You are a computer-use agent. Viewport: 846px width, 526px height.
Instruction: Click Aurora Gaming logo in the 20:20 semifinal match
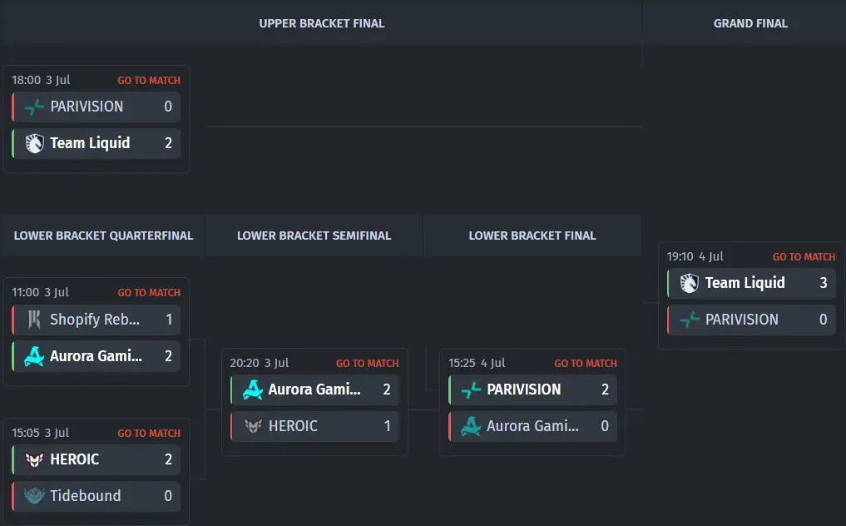[x=253, y=390]
